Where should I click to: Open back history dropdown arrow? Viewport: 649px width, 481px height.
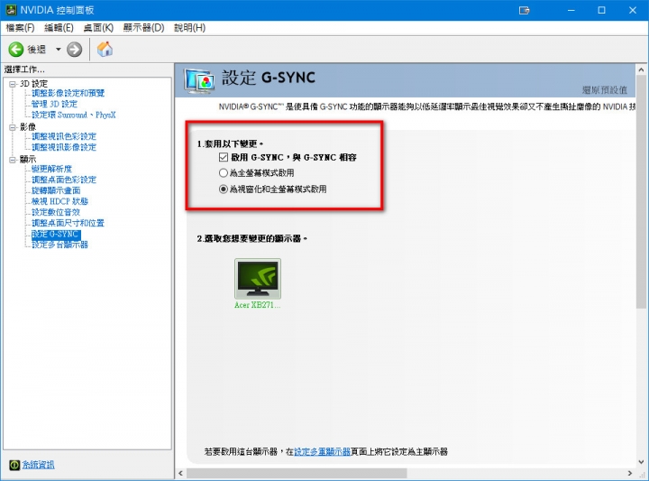click(x=59, y=50)
